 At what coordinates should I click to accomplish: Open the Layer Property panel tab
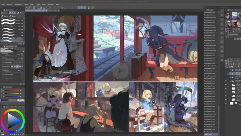233,35
